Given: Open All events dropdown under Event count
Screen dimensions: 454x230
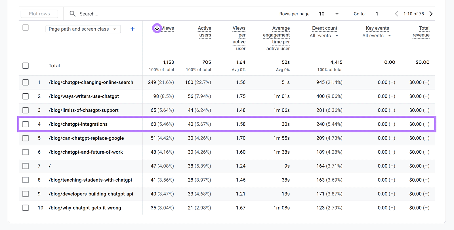Looking at the screenshot, I should [324, 36].
